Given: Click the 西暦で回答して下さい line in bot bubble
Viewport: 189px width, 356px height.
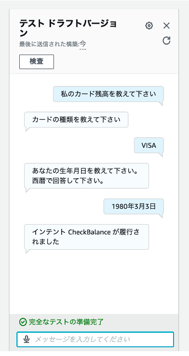Looking at the screenshot, I should click(x=68, y=181).
